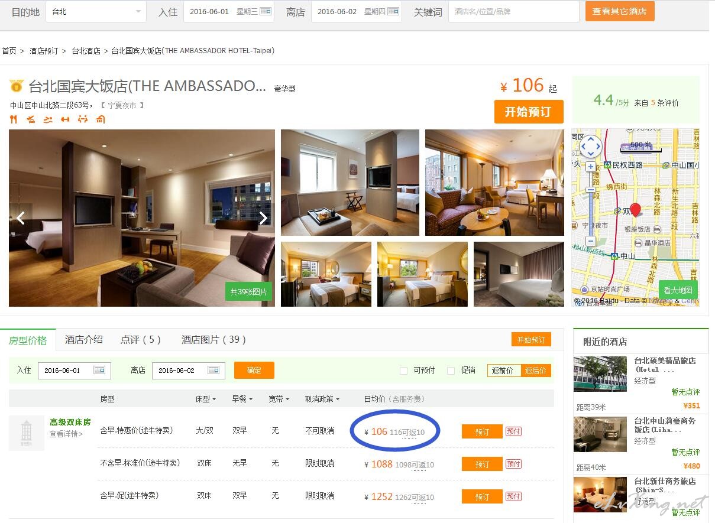
Task: Open the 共39张图片 gallery badge
Action: click(x=248, y=291)
